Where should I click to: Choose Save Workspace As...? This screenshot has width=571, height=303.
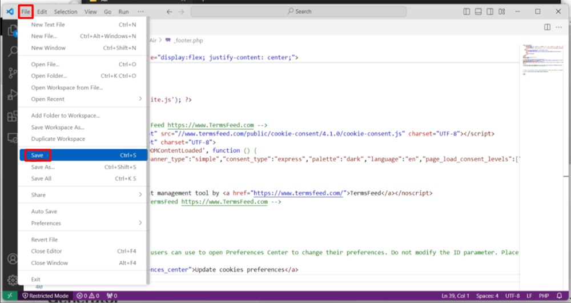[x=83, y=127]
